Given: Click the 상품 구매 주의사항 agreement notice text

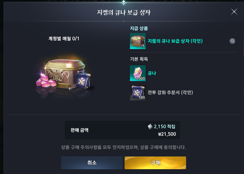Looking at the screenshot, I should coord(124,147).
